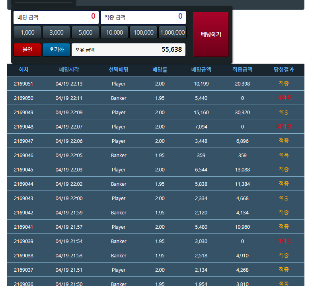Click the 적특 result in row 2169046
310x286 pixels.
tap(284, 155)
